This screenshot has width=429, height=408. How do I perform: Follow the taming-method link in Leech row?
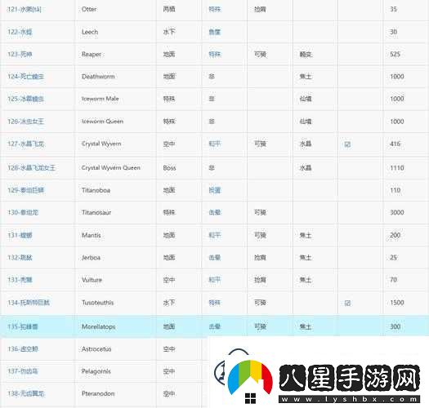click(214, 32)
